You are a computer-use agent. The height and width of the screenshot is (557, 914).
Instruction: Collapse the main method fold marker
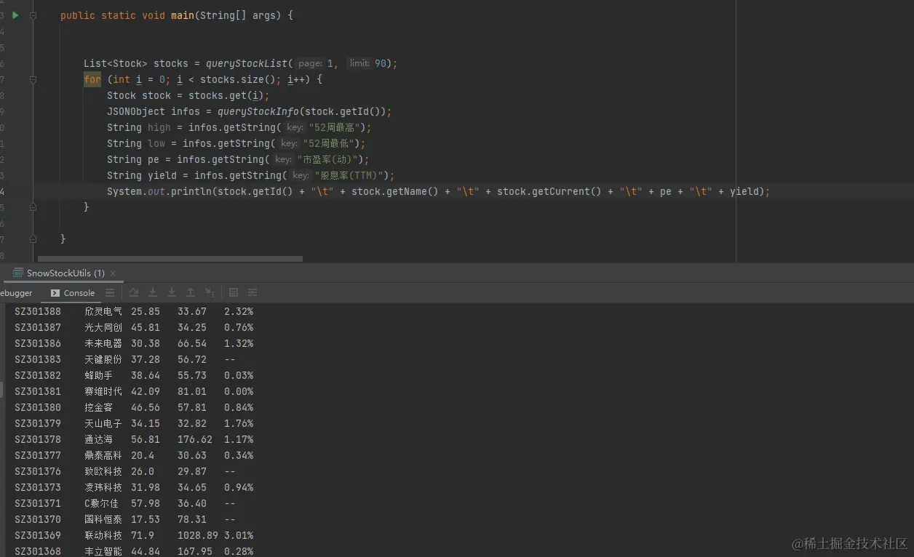(33, 15)
